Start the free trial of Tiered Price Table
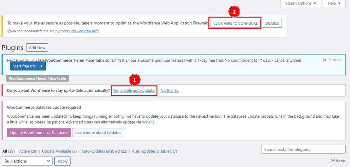Screen dimensions: 350x167 point(28,66)
